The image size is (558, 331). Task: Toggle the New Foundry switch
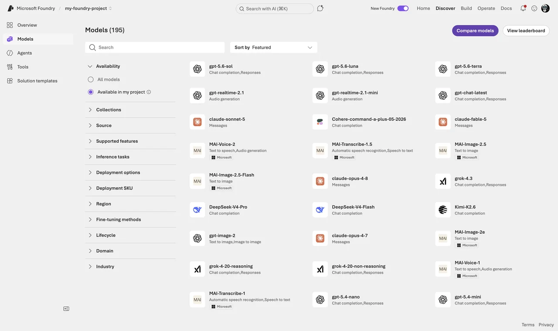click(403, 8)
